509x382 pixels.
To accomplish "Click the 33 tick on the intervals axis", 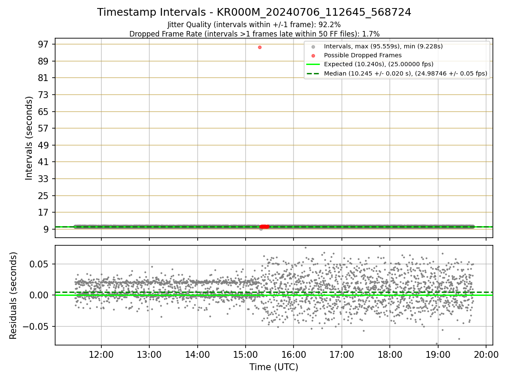I will click(x=44, y=179).
